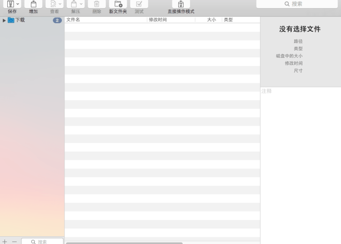Screen dimensions: 341x244
Task: Sort by the 大小 column header
Action: [211, 20]
